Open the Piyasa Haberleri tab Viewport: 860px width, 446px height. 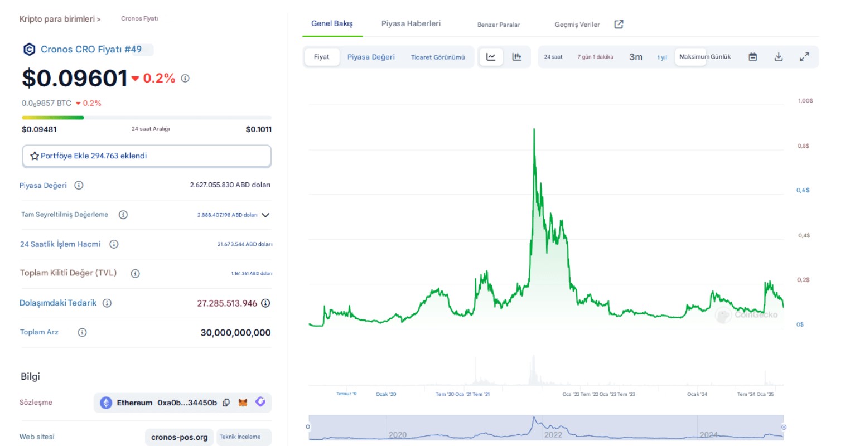411,23
